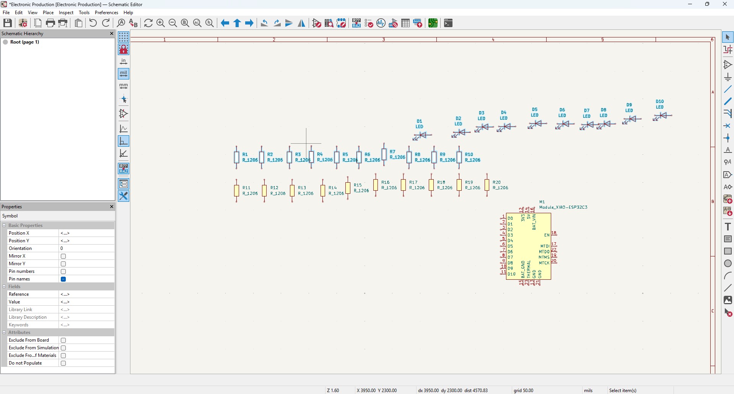Select the Global Label tool
Viewport: 734px width, 394px height.
point(728,175)
